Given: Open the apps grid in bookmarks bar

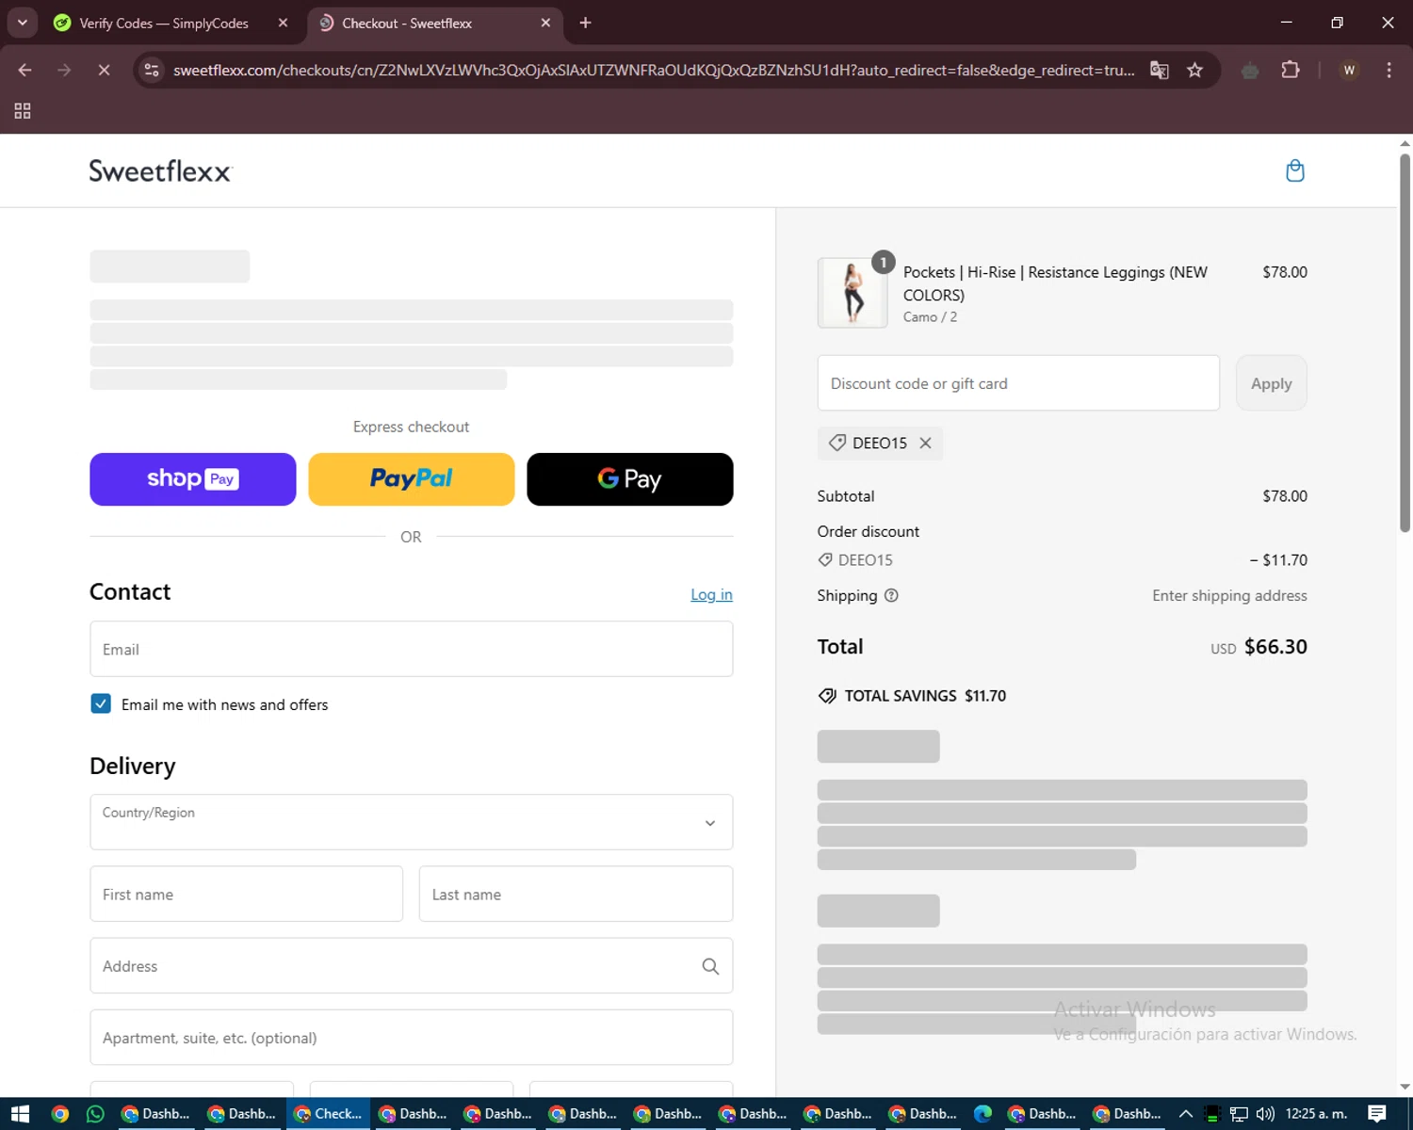Looking at the screenshot, I should (23, 111).
